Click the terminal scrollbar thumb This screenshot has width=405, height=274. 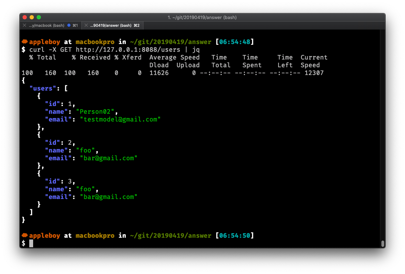[x=383, y=244]
